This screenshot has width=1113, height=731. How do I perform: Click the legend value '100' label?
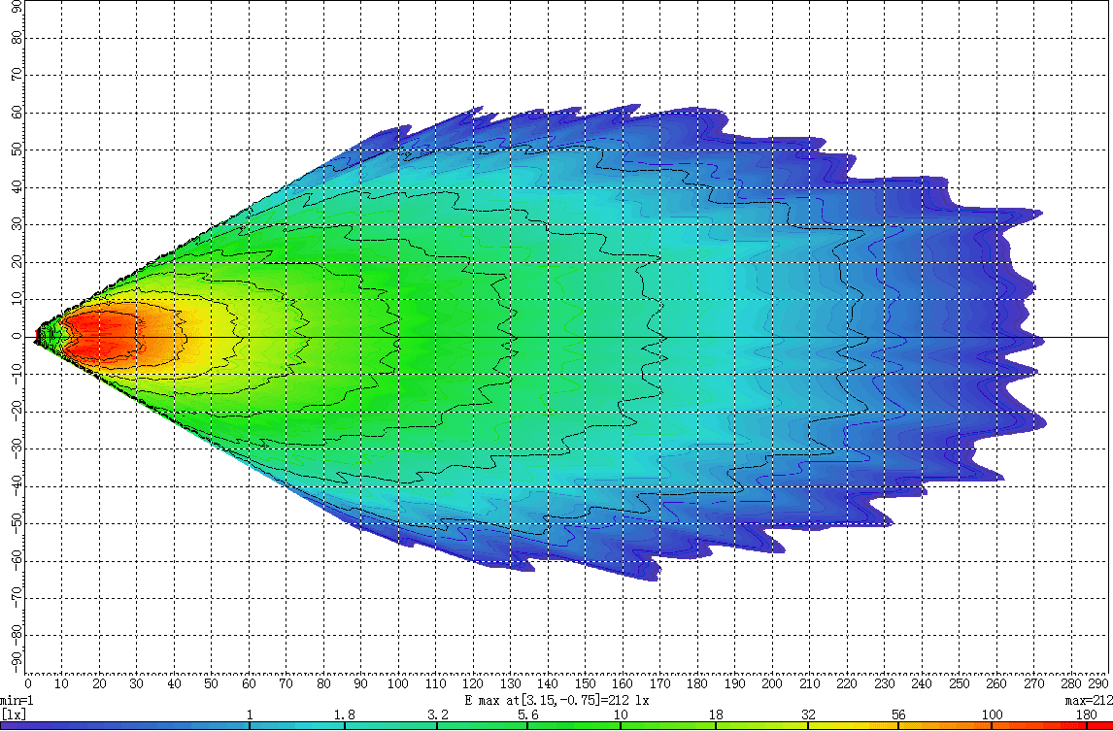point(992,714)
